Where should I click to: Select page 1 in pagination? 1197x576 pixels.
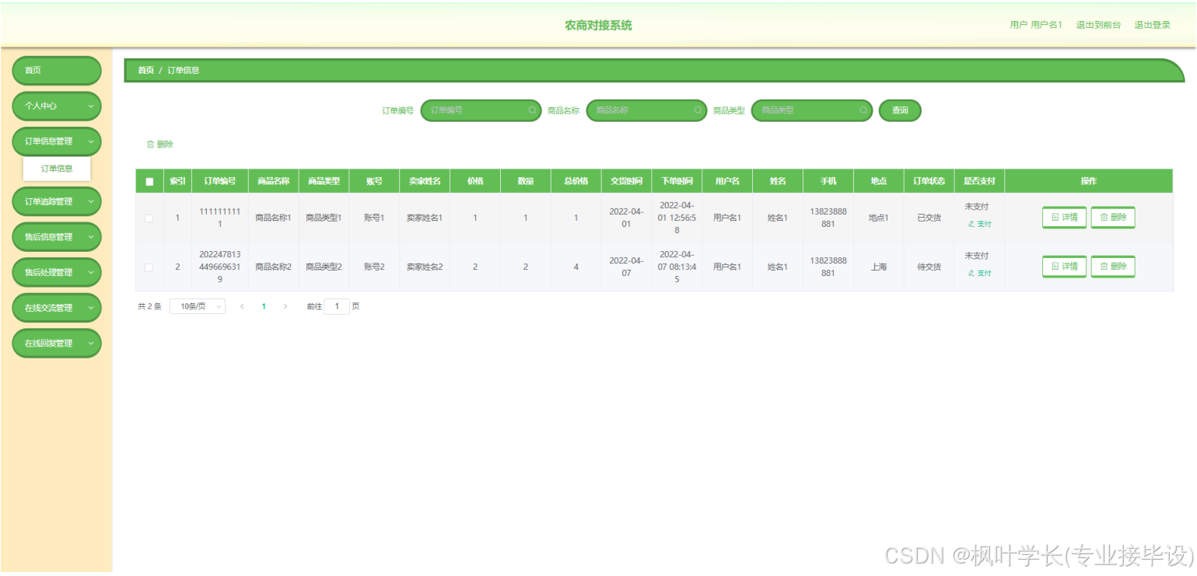click(x=264, y=306)
